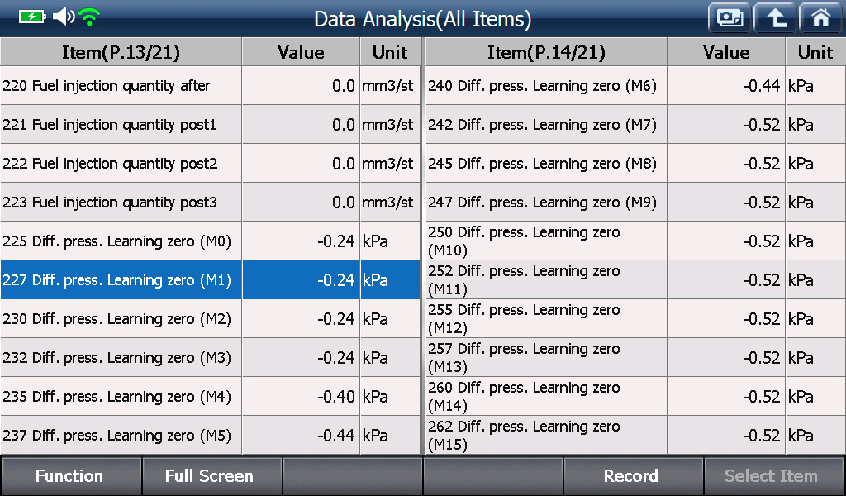This screenshot has height=496, width=846.
Task: Return to the home screen icon
Action: [820, 18]
